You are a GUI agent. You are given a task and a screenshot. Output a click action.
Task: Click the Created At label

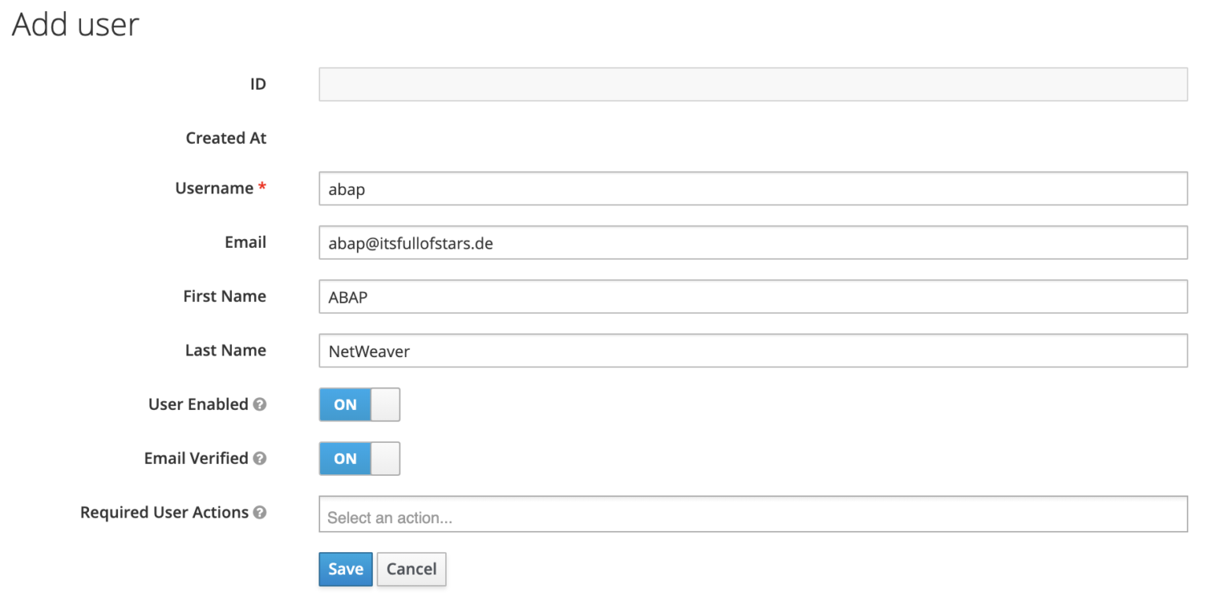pyautogui.click(x=226, y=138)
